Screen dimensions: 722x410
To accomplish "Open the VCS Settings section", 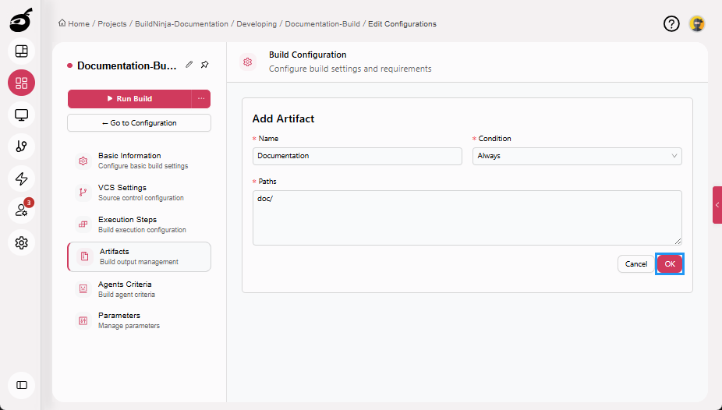I will [x=139, y=193].
